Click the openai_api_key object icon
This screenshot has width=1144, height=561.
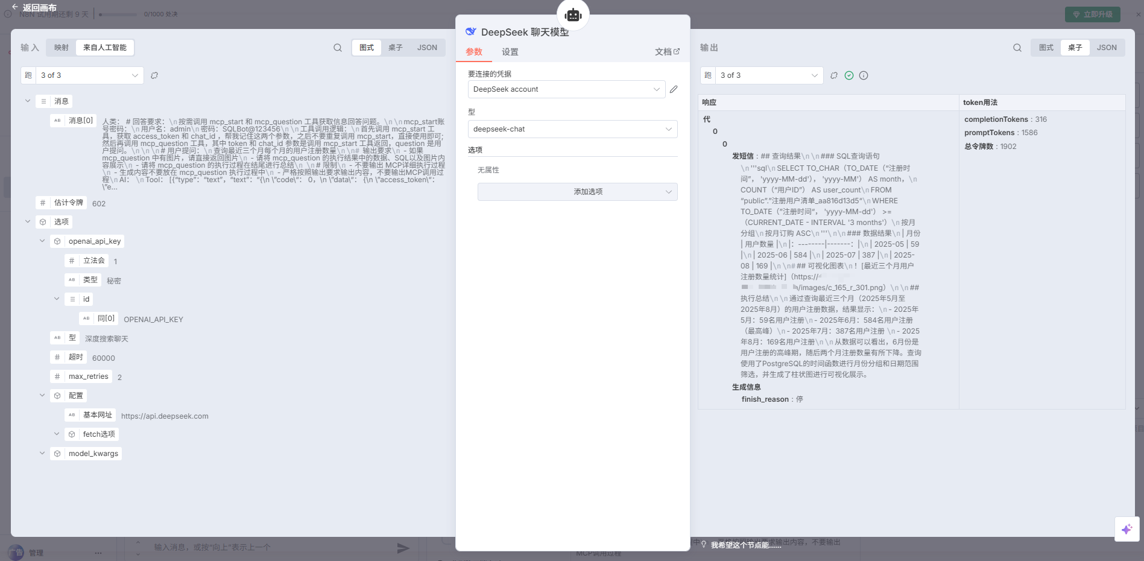coord(57,241)
